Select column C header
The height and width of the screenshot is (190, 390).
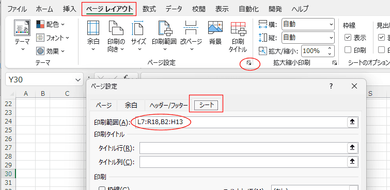(67, 94)
